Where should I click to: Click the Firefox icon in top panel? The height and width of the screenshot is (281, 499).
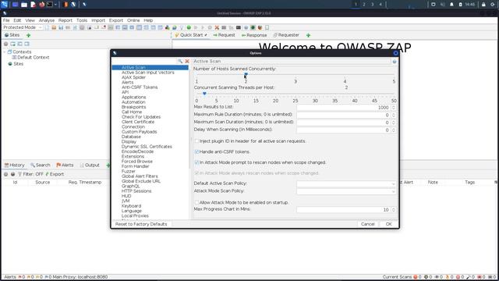[x=41, y=5]
